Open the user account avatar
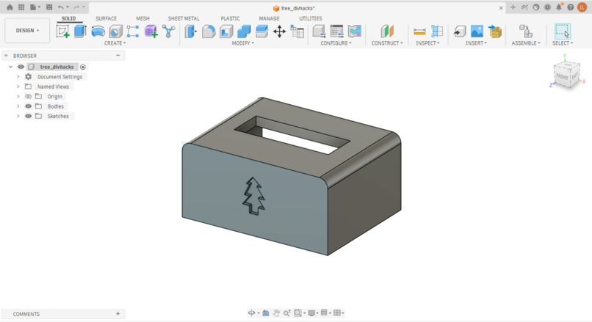The width and height of the screenshot is (592, 322). (x=582, y=7)
